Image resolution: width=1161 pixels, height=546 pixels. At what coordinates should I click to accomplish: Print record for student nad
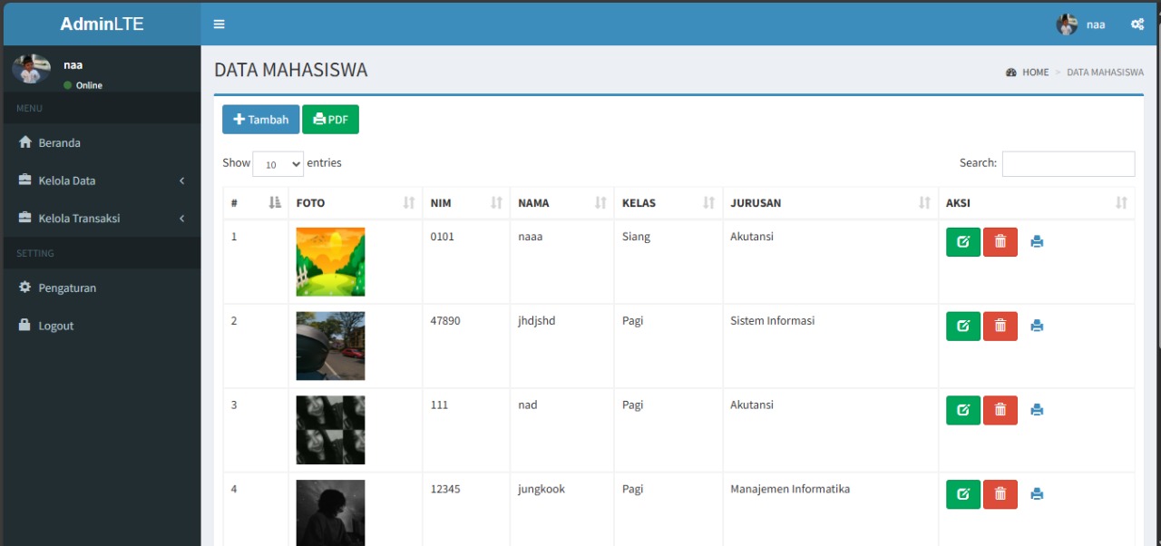1037,410
